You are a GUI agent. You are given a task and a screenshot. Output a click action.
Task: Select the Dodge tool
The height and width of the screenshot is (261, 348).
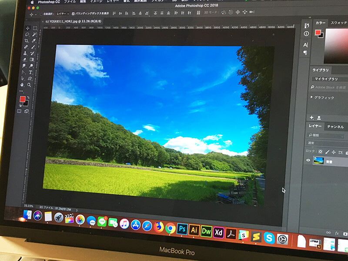31,66
